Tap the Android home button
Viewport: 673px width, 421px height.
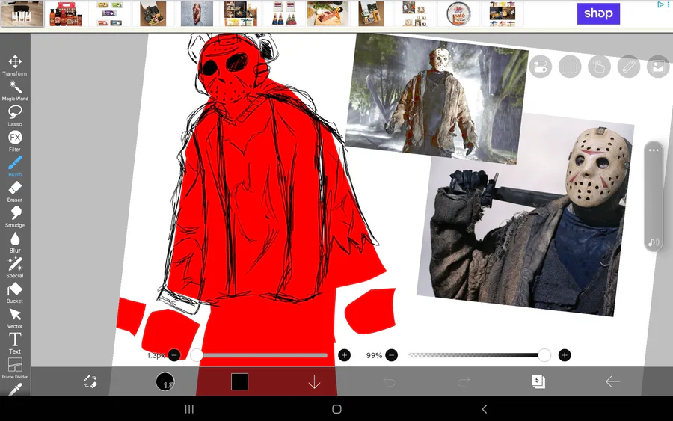coord(337,409)
